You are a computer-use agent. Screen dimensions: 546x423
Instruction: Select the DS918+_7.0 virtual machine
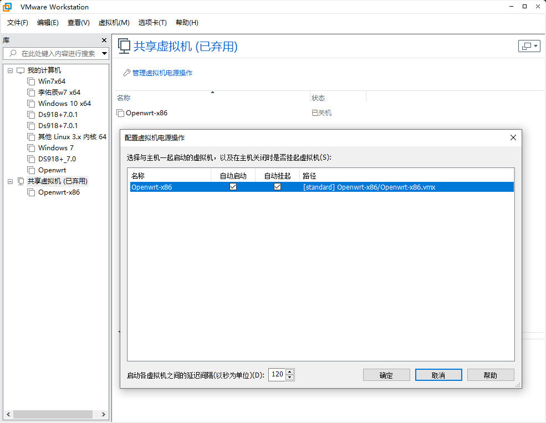(57, 159)
